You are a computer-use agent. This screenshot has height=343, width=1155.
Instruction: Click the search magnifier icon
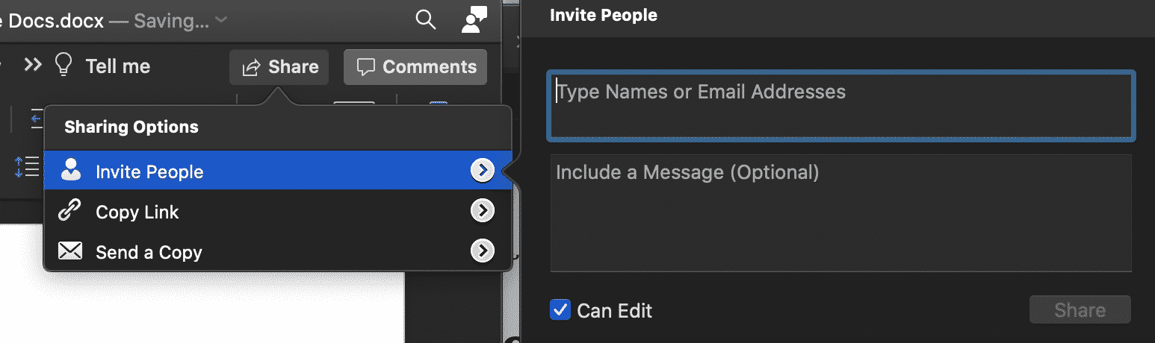425,21
